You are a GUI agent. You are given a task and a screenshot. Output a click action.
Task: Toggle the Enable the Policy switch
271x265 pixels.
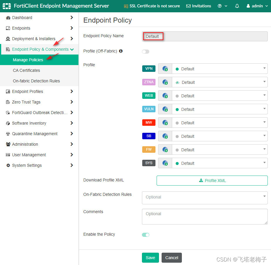tap(145, 235)
